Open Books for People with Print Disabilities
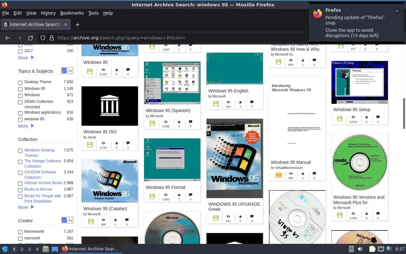The image size is (406, 254). pyautogui.click(x=43, y=198)
